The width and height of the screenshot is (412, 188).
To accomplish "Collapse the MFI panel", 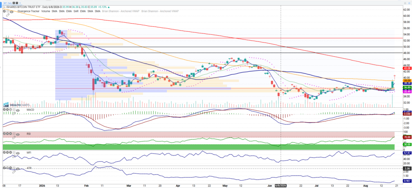I will click(x=14, y=152).
